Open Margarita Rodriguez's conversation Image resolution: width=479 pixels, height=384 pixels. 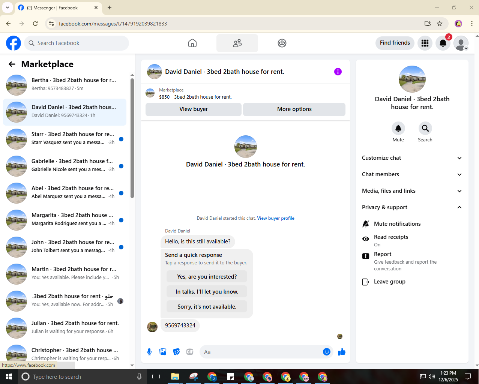[x=65, y=220]
